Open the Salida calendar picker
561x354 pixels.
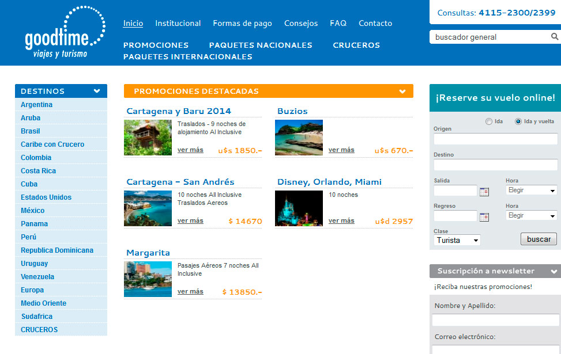[x=484, y=192]
